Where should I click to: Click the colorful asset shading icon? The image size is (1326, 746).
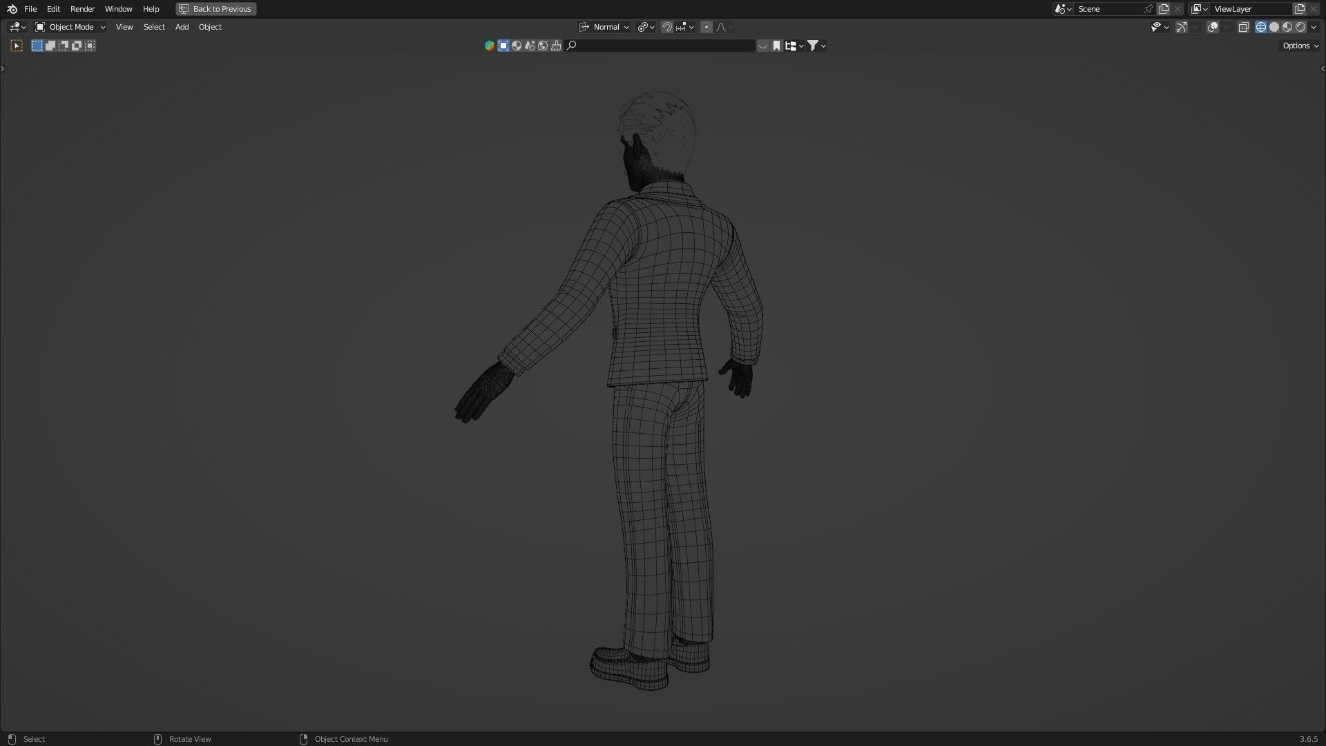pyautogui.click(x=490, y=46)
